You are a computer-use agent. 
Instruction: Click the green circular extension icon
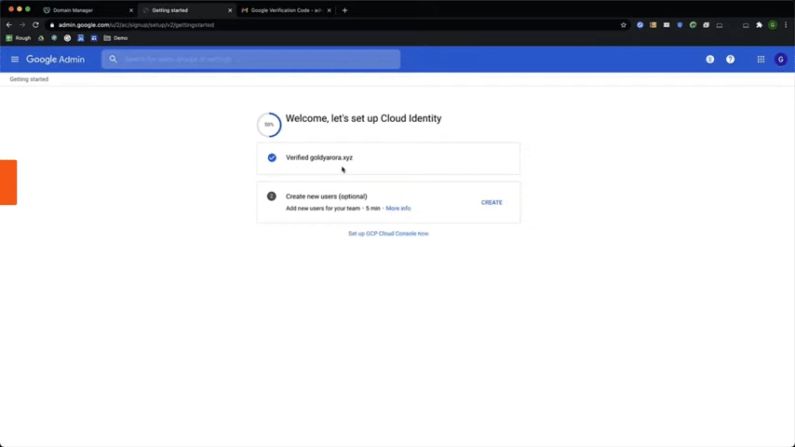tap(693, 25)
